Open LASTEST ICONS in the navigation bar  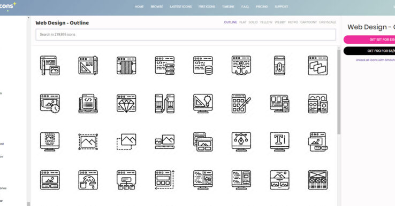(180, 7)
